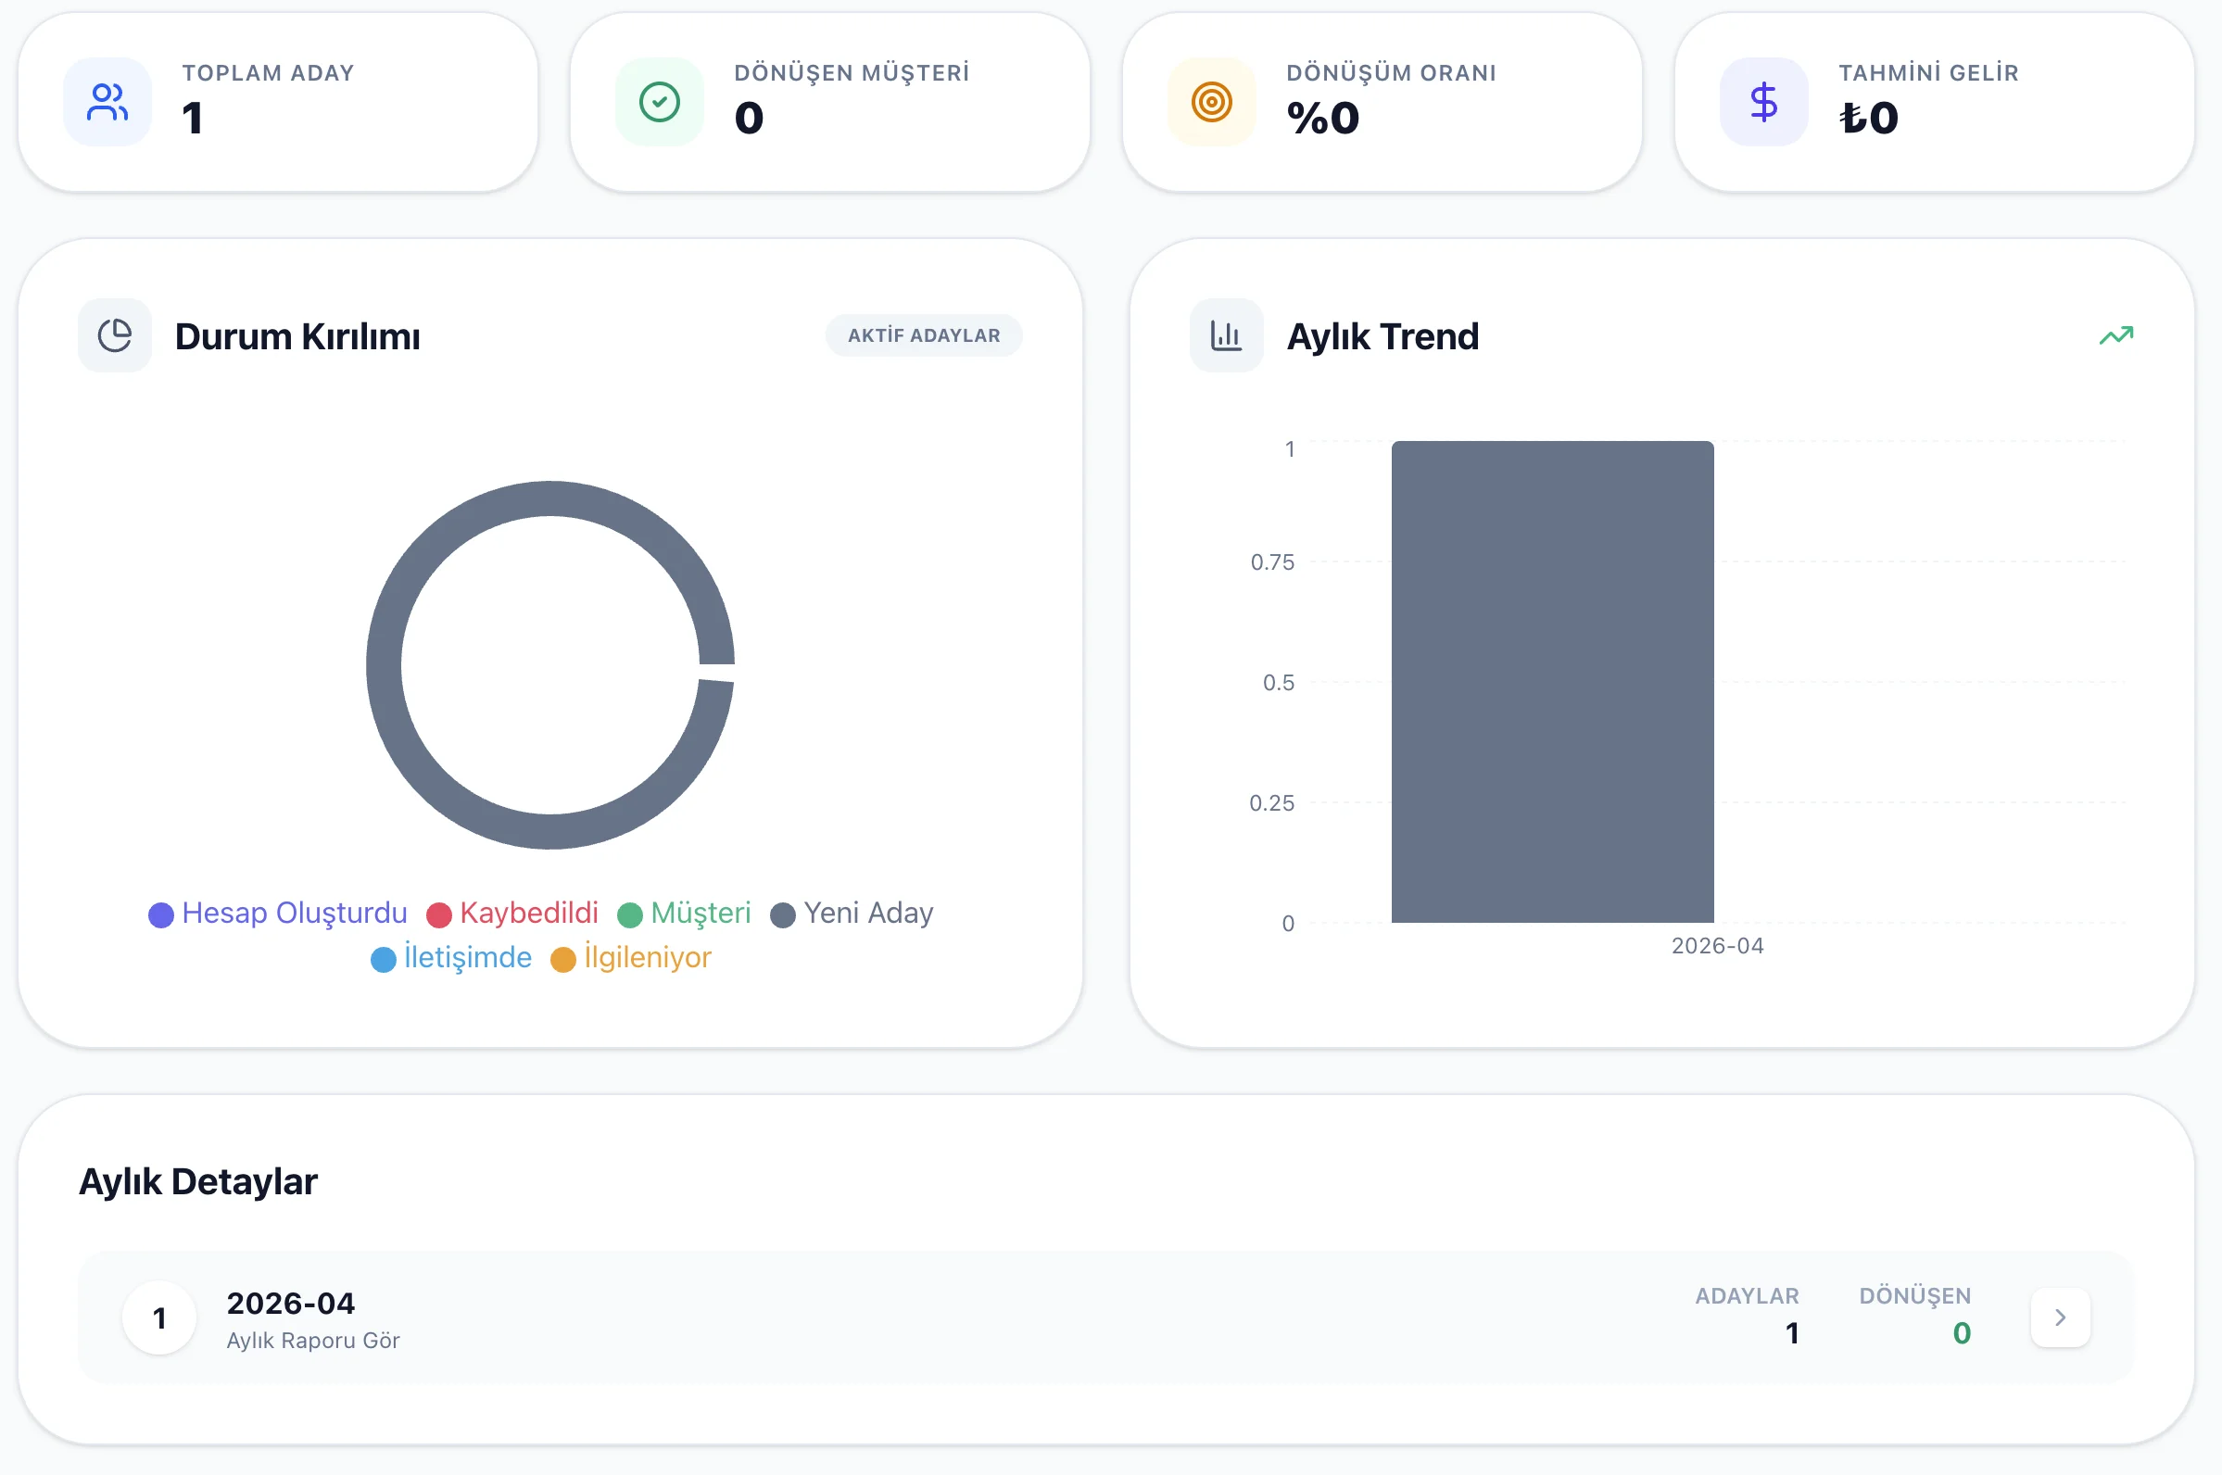This screenshot has width=2222, height=1475.
Task: Toggle the Müşteri legend entry
Action: point(685,913)
